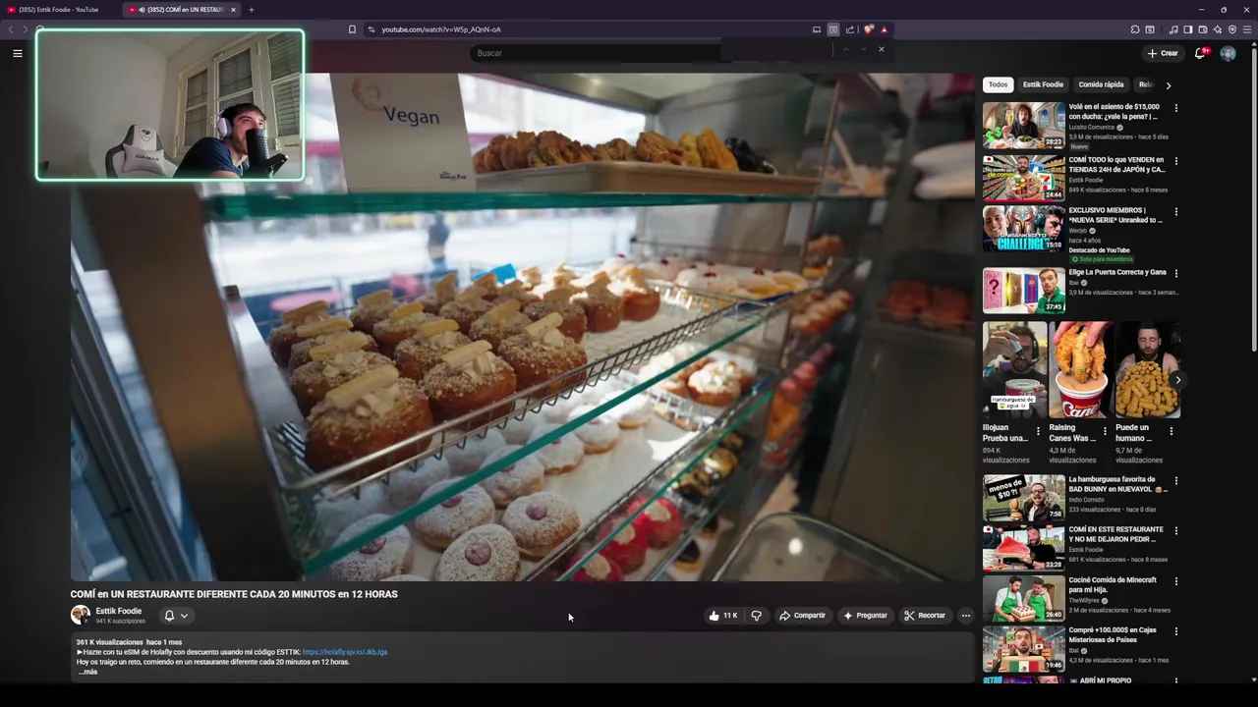Open options for Raising Canes short
This screenshot has width=1258, height=707.
click(1105, 431)
